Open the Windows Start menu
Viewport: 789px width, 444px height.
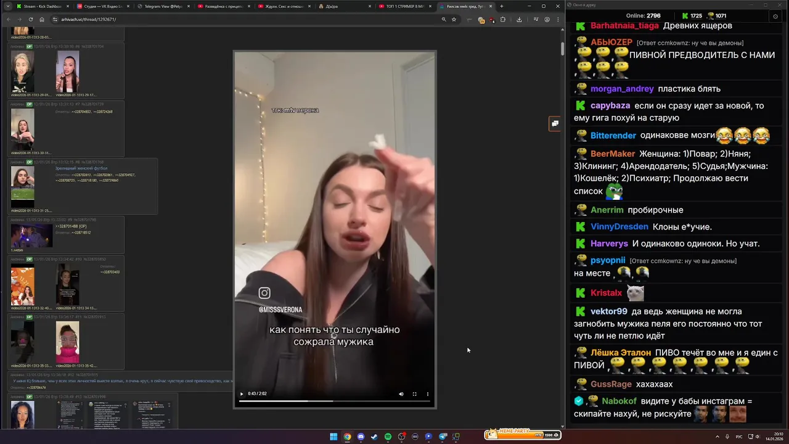click(x=333, y=437)
